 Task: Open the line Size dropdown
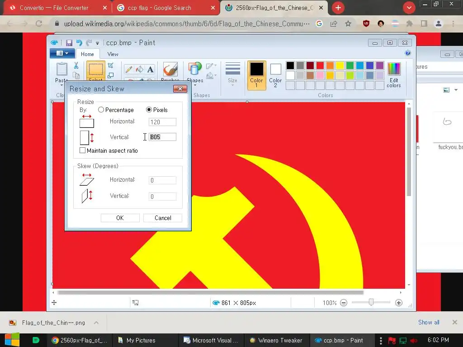tap(233, 74)
